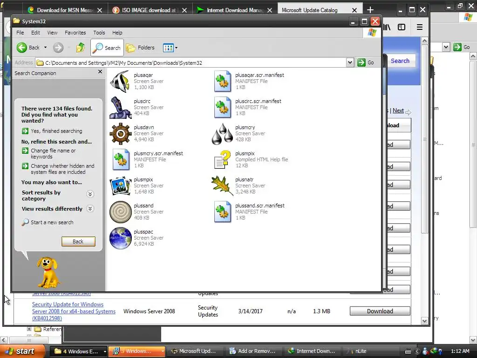Expand Sort results by category
This screenshot has height=358, width=477.
[x=90, y=194]
